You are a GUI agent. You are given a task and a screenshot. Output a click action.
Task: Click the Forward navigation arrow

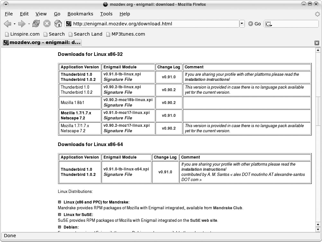point(22,24)
